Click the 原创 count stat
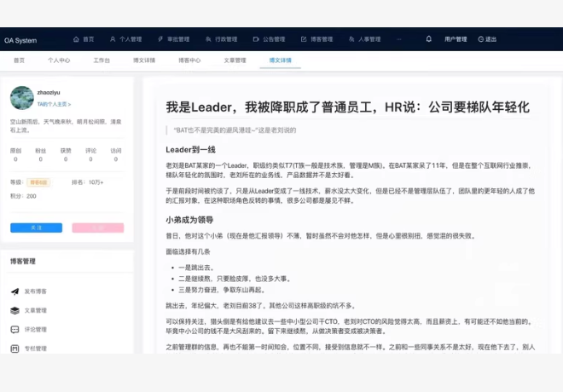The image size is (563, 392). (x=15, y=154)
